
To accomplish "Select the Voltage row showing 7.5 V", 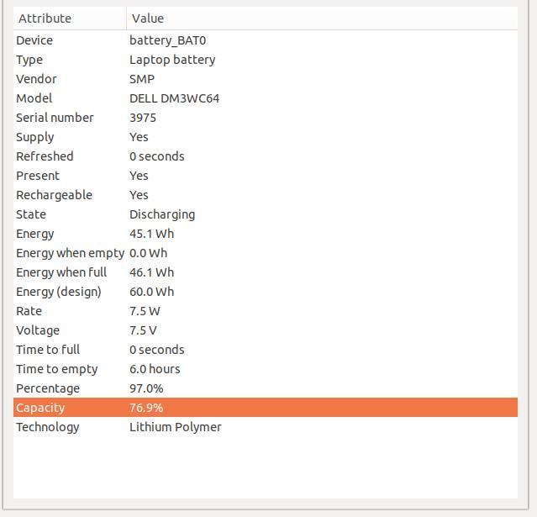I will (x=266, y=330).
